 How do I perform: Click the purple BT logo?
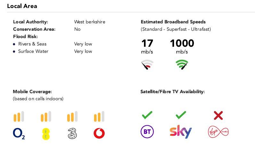(147, 132)
